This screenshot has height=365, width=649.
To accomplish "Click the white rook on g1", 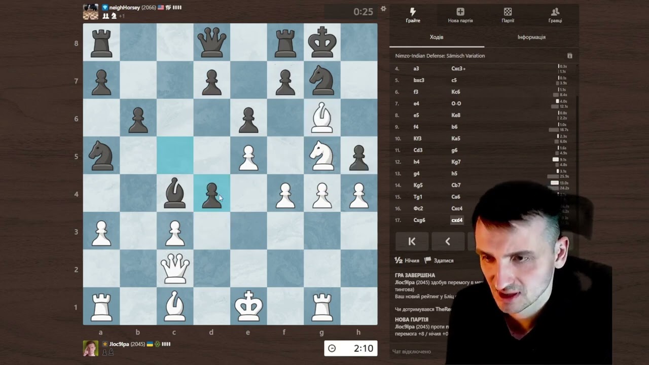I will [x=322, y=307].
